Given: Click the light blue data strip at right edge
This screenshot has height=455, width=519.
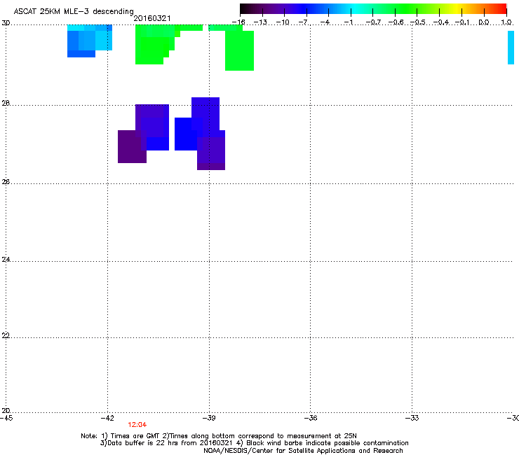Looking at the screenshot, I should (x=511, y=48).
